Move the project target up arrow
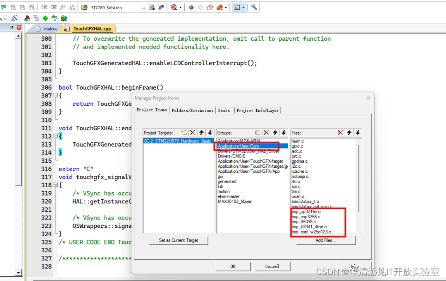Image resolution: width=446 pixels, height=281 pixels. [201, 133]
